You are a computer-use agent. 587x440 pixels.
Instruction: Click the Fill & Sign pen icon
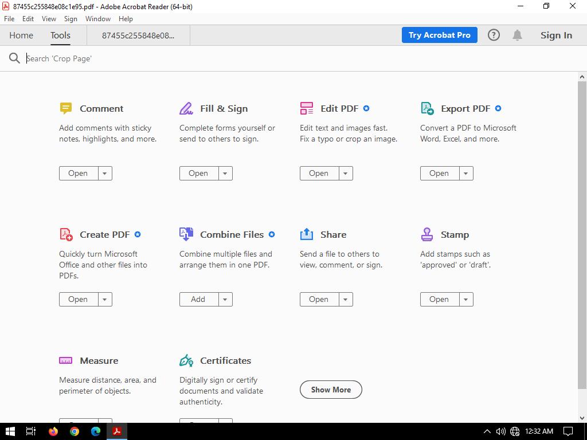point(186,108)
